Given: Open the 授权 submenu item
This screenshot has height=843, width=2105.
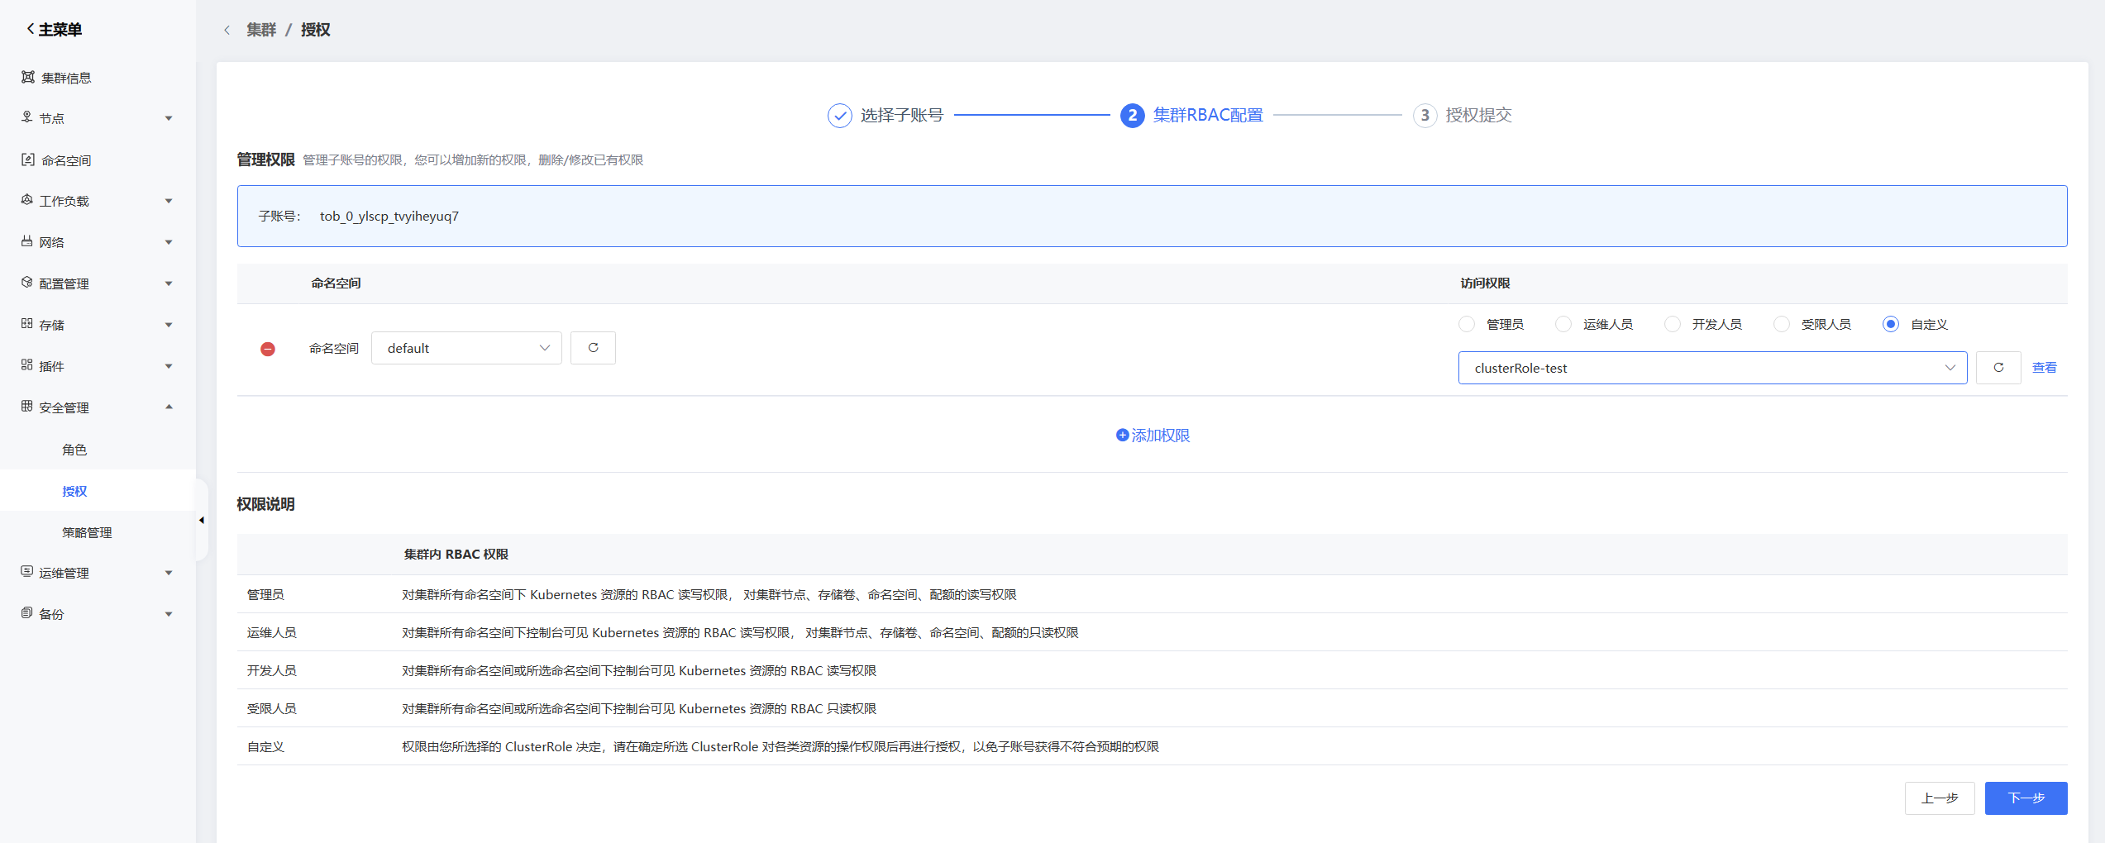Looking at the screenshot, I should tap(98, 491).
